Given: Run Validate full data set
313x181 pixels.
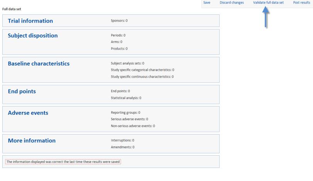Looking at the screenshot, I should coord(268,3).
